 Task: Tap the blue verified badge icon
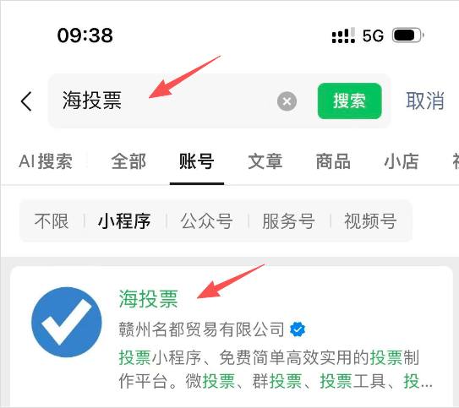tap(298, 329)
